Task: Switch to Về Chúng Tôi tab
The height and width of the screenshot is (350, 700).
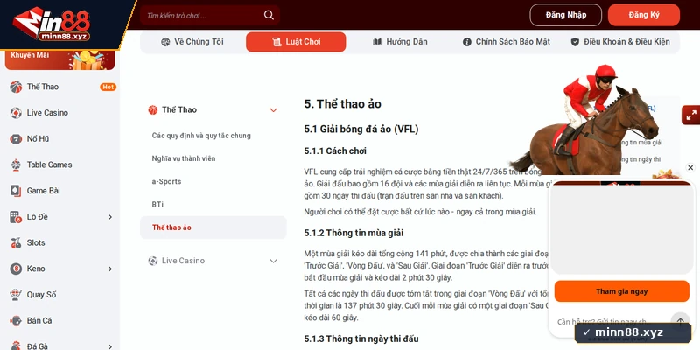Action: click(x=192, y=42)
